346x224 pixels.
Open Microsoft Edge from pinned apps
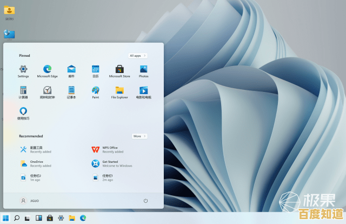click(47, 69)
